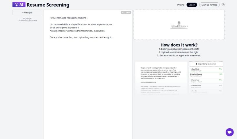Click the 'First, enter a job requirements here' line
This screenshot has height=139, width=237.
click(x=69, y=18)
